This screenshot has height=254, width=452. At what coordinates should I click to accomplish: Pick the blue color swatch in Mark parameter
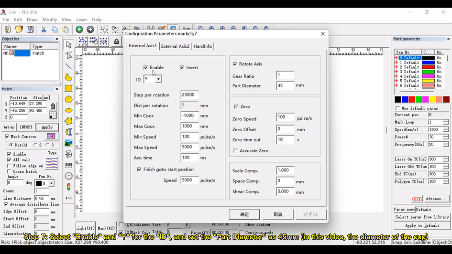coord(405,99)
